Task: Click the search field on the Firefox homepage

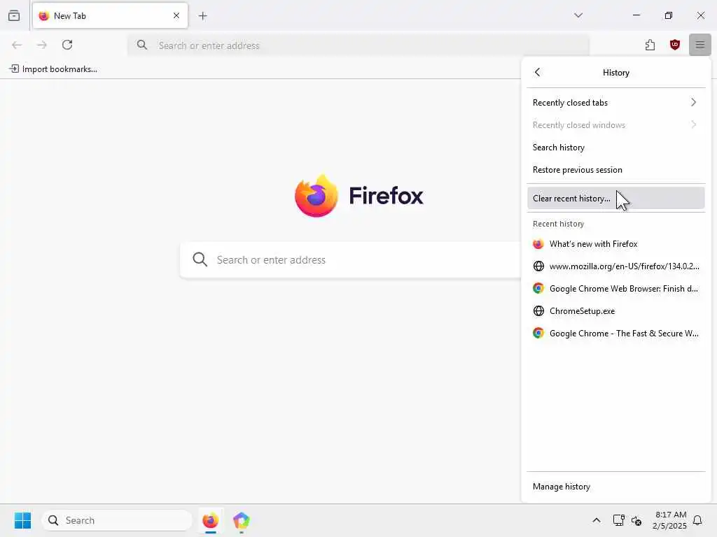Action: pyautogui.click(x=351, y=259)
